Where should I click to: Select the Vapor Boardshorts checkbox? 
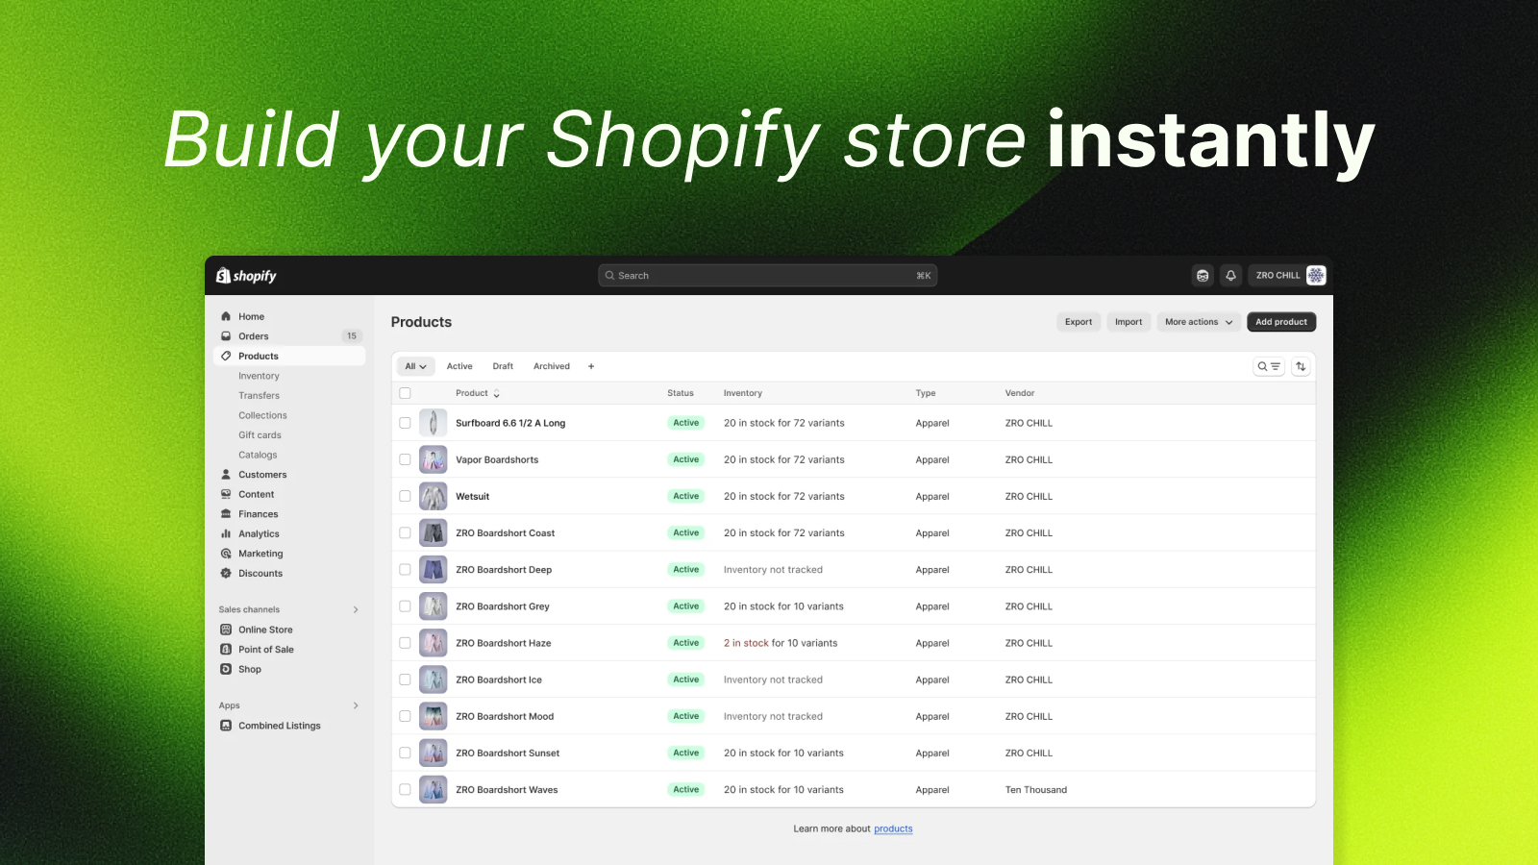tap(405, 459)
